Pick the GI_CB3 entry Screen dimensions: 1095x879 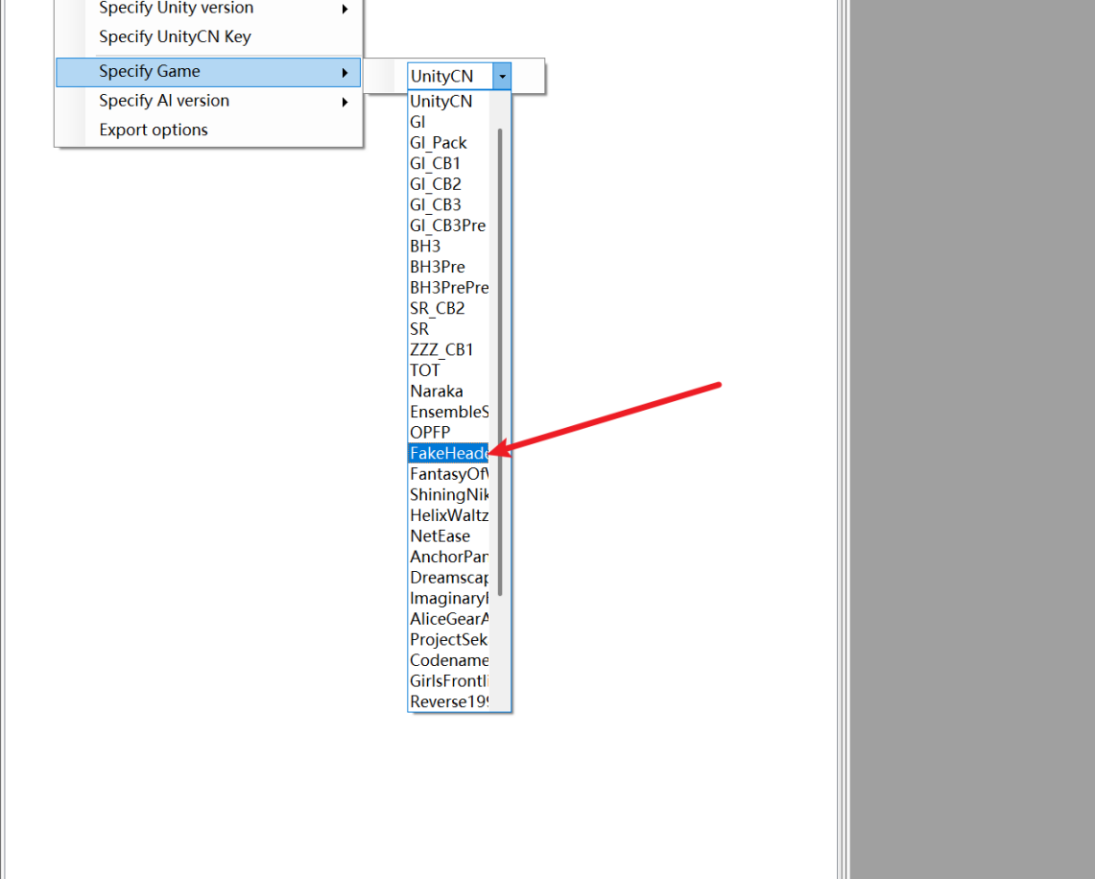[x=448, y=205]
